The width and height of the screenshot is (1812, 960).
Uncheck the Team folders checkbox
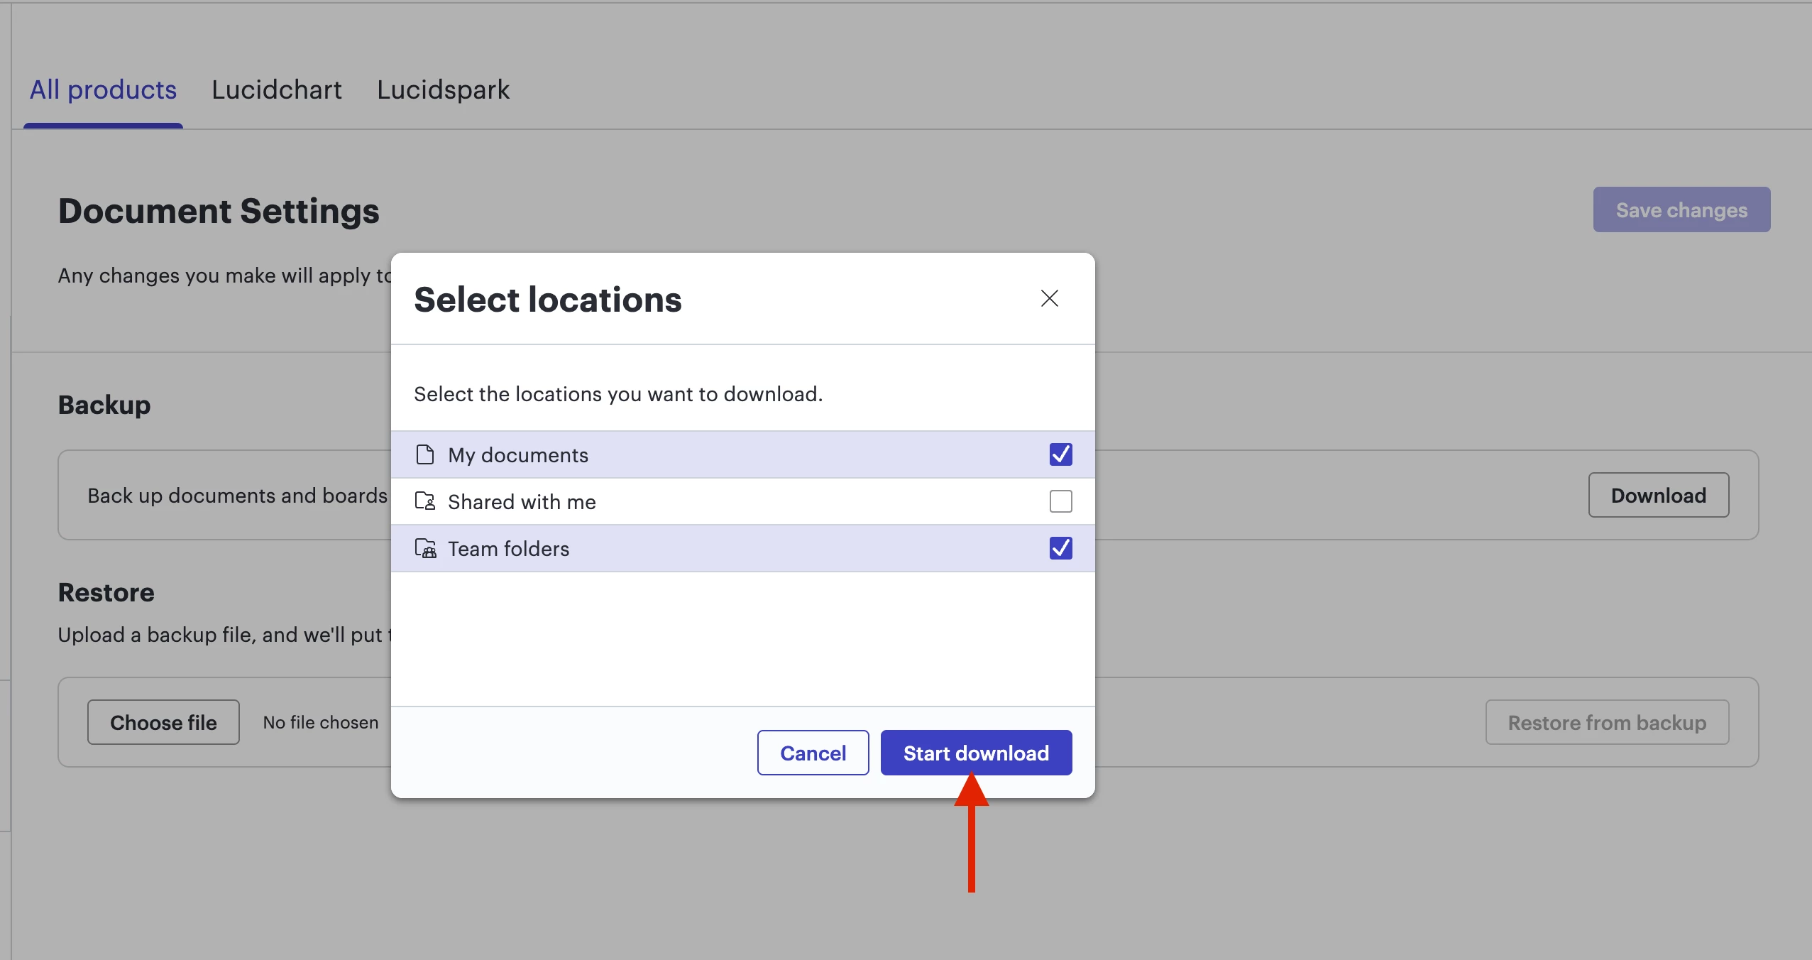1060,548
